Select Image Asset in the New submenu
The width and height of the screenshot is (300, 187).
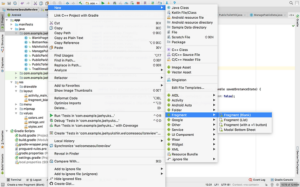(x=191, y=67)
